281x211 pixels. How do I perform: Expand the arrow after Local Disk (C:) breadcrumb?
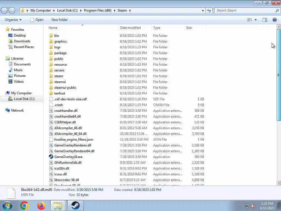[81, 10]
